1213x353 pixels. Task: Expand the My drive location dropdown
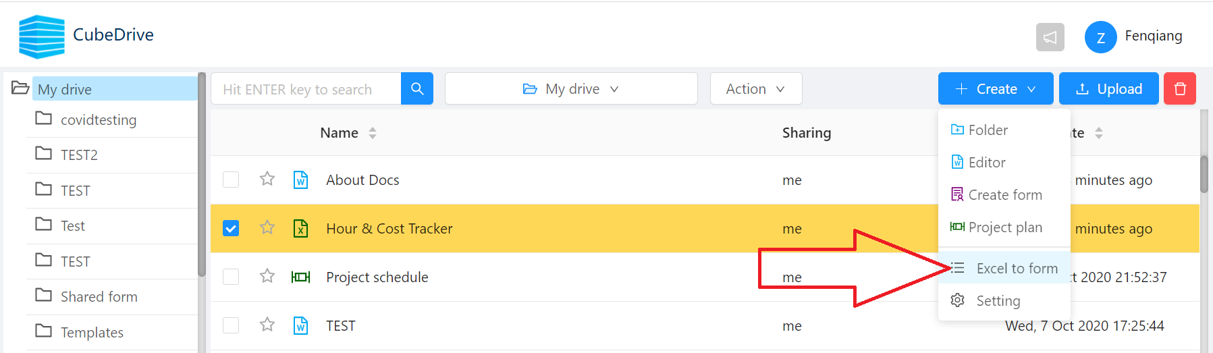pyautogui.click(x=571, y=88)
